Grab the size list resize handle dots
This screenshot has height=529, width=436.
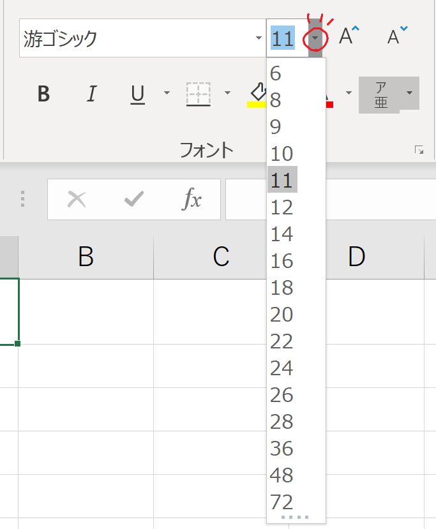(x=295, y=517)
